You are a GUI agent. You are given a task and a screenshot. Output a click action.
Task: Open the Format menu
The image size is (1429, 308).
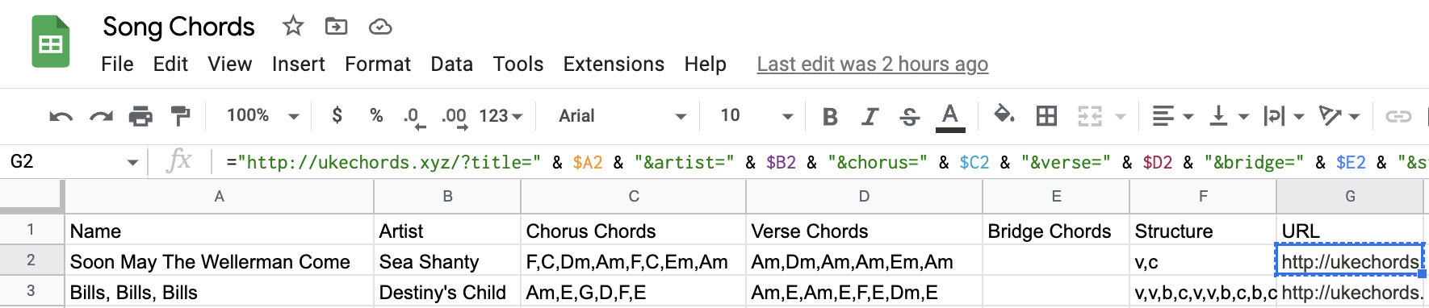pos(378,64)
